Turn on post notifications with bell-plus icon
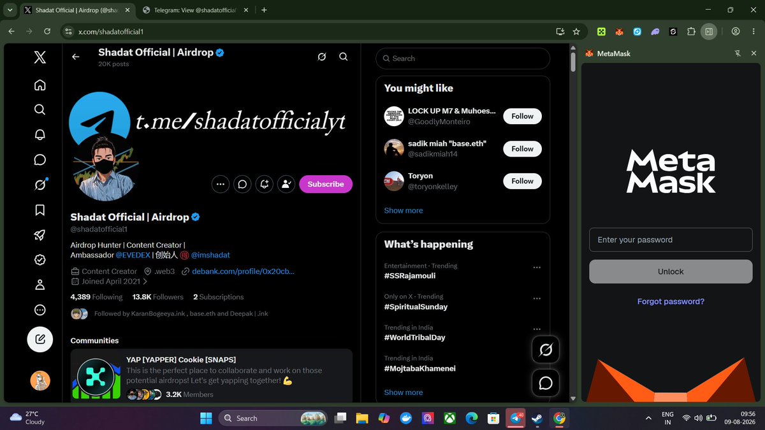 click(264, 184)
